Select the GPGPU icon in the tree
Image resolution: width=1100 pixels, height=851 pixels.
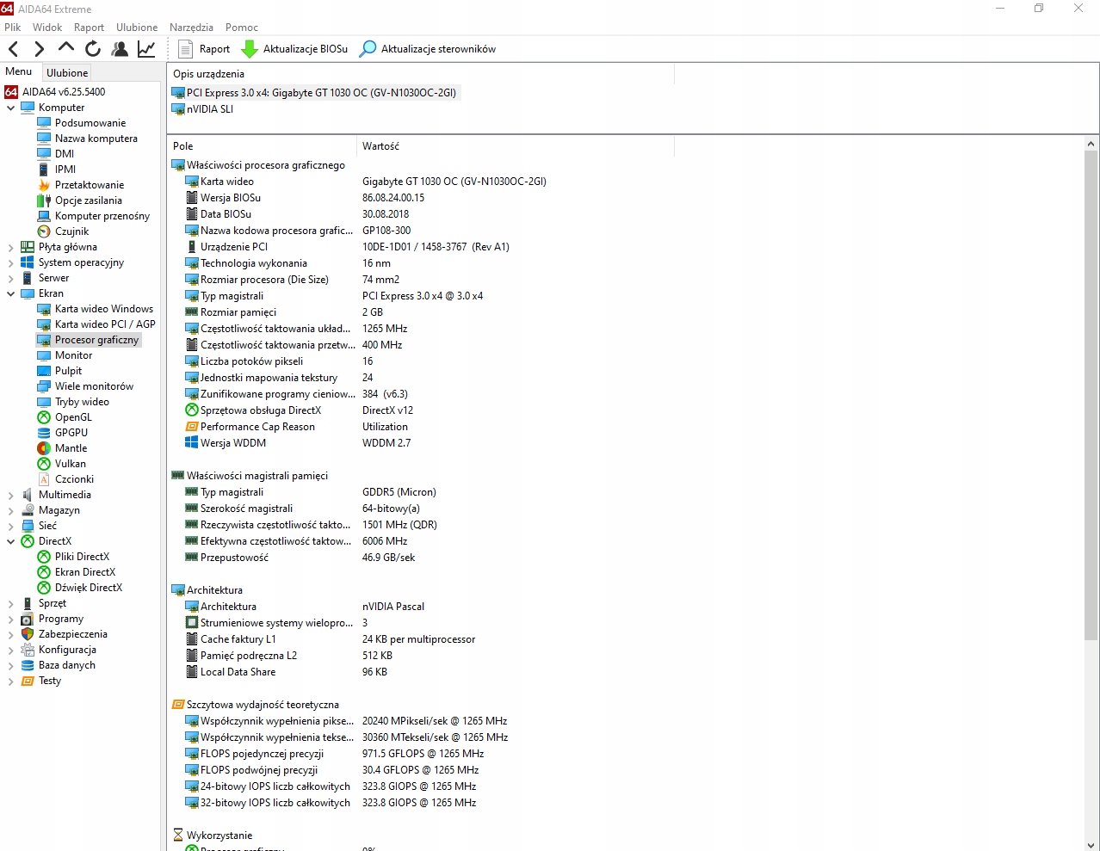44,433
